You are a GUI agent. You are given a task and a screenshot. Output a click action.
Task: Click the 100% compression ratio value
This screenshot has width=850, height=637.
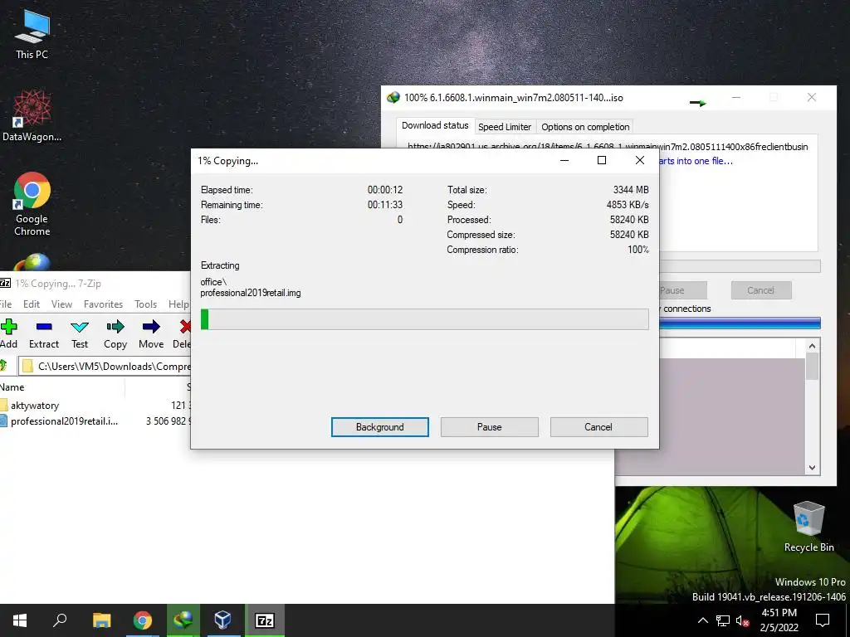tap(638, 250)
